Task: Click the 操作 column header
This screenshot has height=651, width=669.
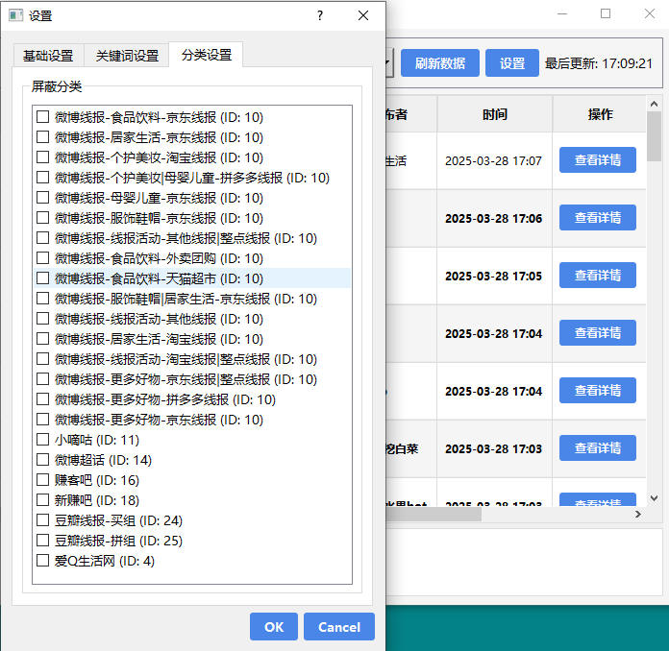Action: point(600,114)
